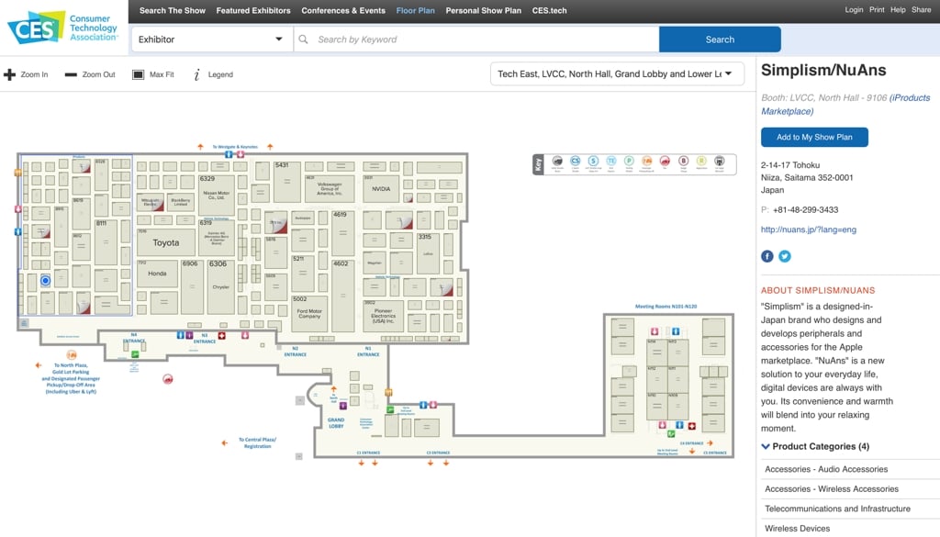Collapse the Product Categories section

click(x=766, y=446)
